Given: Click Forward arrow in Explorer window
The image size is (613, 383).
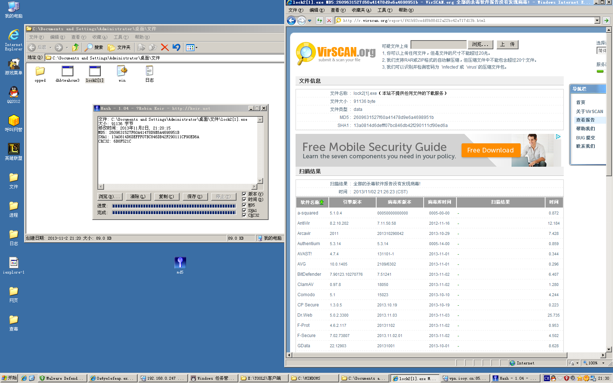Looking at the screenshot, I should [x=59, y=47].
